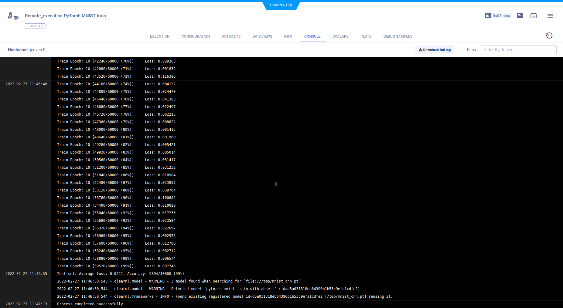
Task: Switch to the Execution tab
Action: (160, 36)
